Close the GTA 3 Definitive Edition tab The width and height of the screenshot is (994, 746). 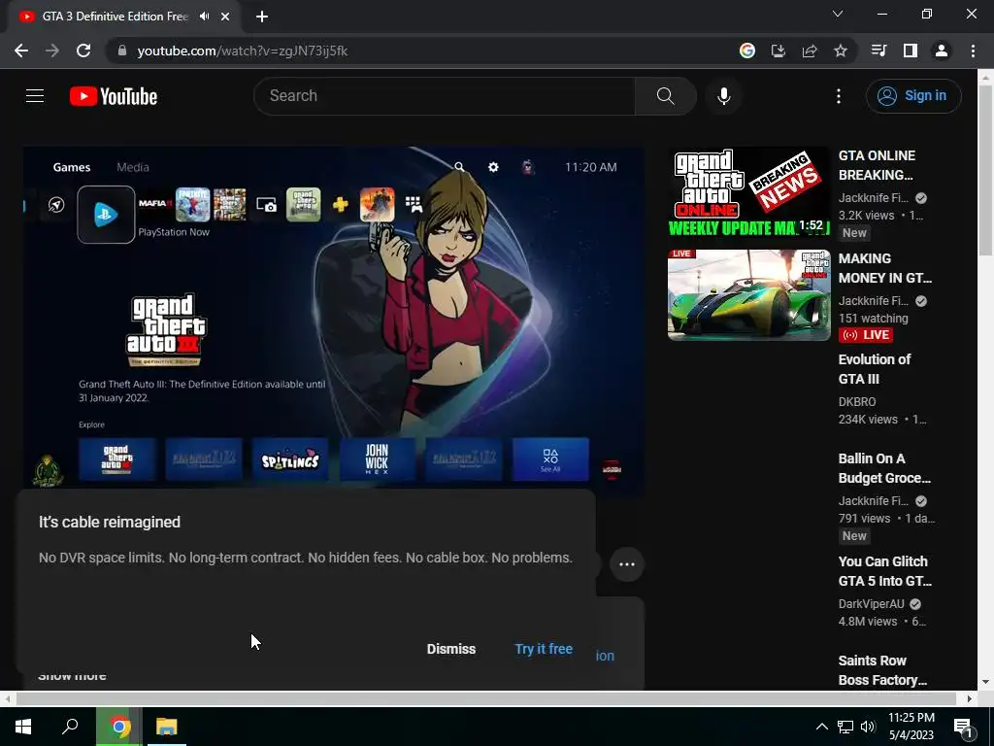coord(225,17)
